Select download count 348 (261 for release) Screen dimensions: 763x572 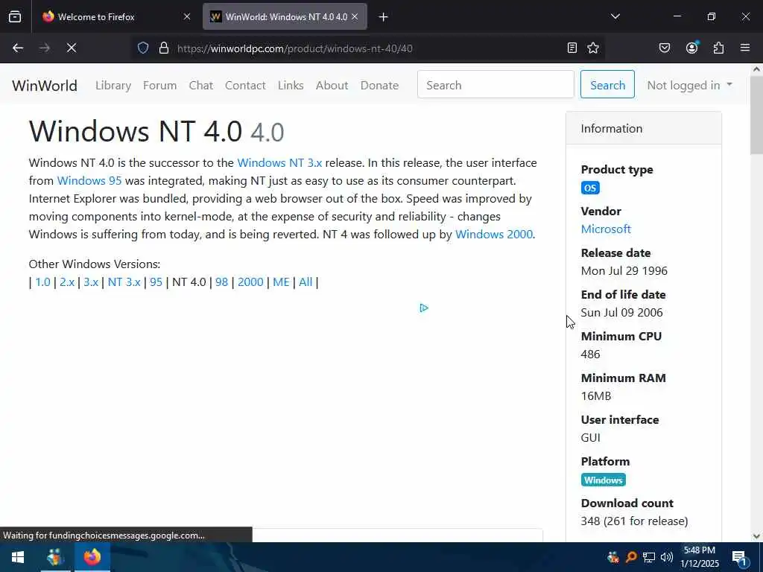pos(635,521)
